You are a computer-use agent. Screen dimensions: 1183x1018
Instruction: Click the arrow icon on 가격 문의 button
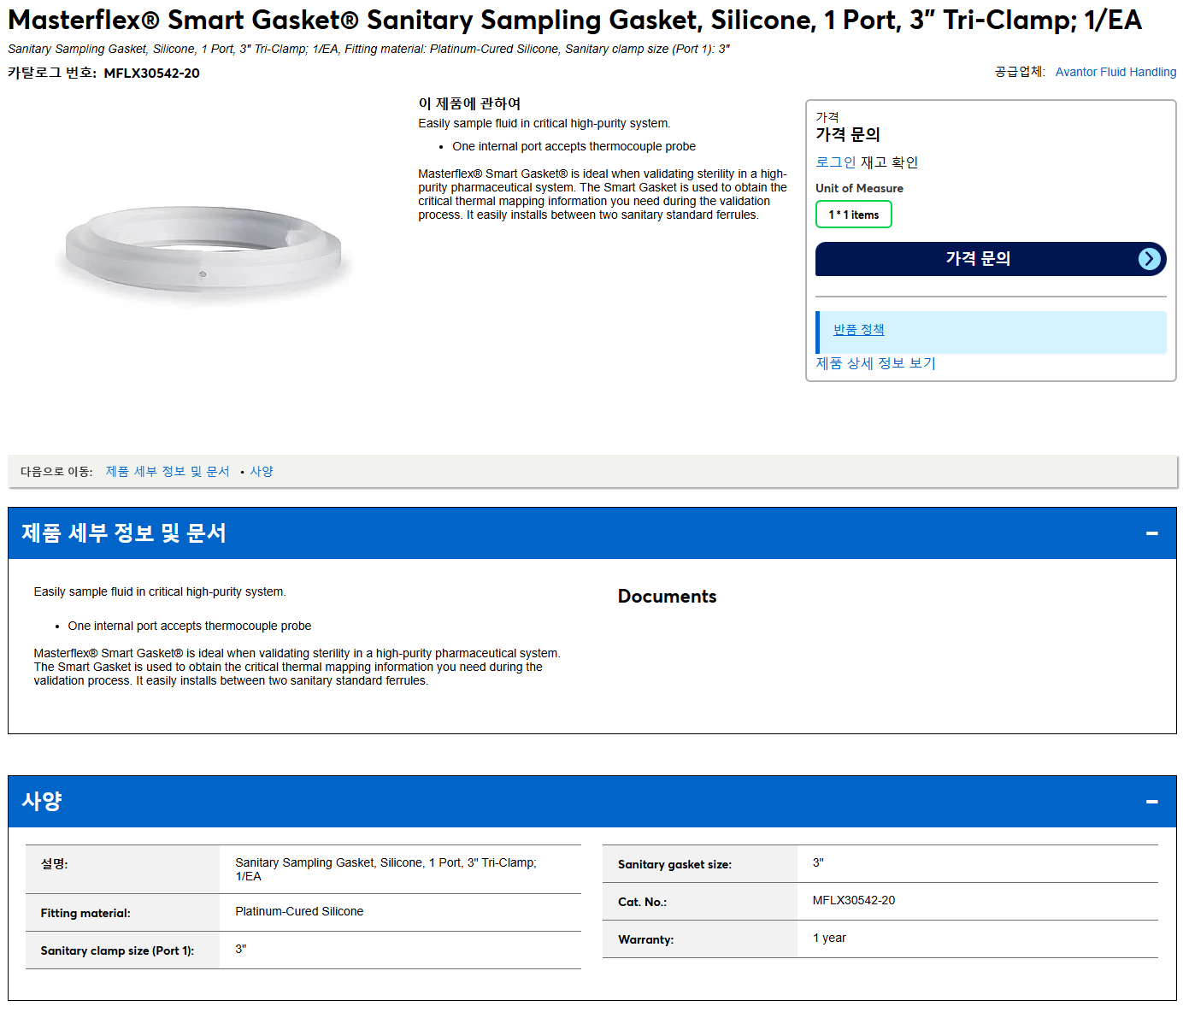click(1150, 259)
